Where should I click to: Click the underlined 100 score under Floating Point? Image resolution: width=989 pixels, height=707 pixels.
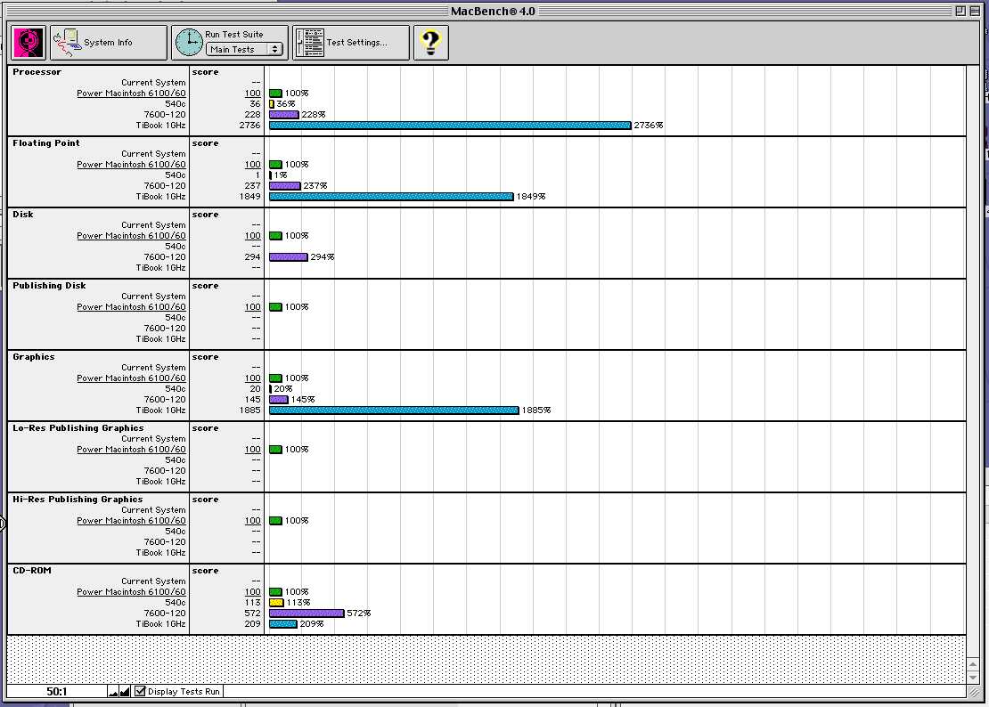(x=252, y=165)
